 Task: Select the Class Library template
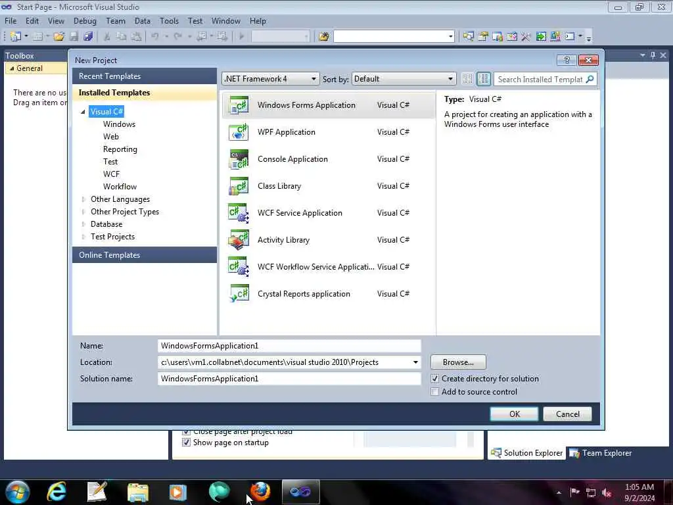(329, 186)
